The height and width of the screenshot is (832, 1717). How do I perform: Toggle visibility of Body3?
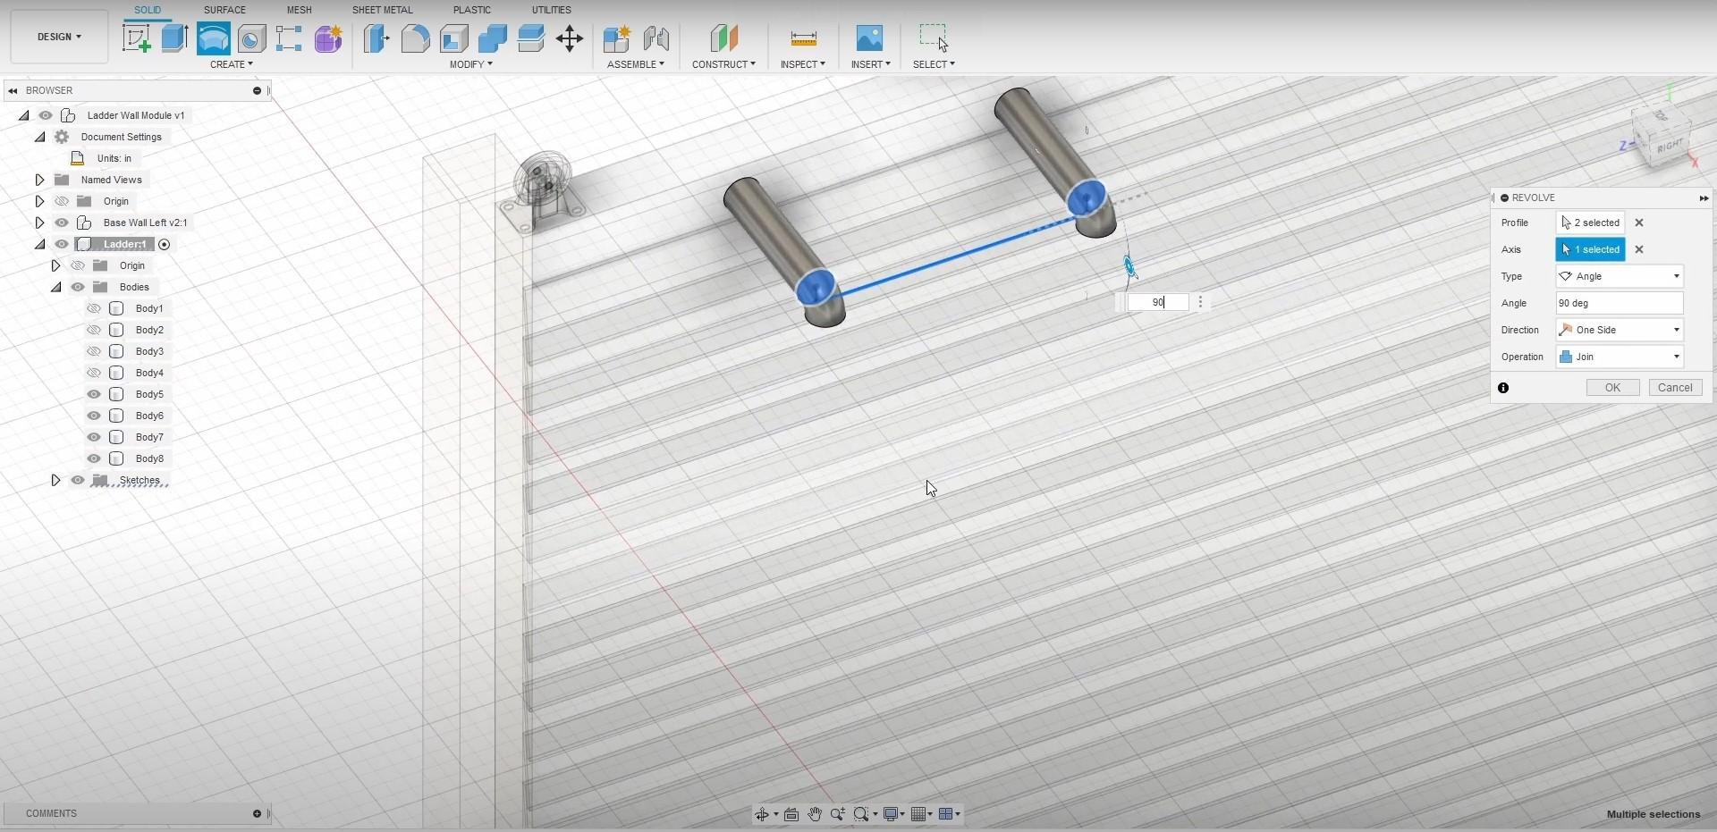coord(94,351)
